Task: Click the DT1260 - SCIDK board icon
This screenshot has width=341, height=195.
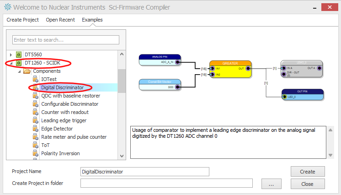Action: (19, 63)
